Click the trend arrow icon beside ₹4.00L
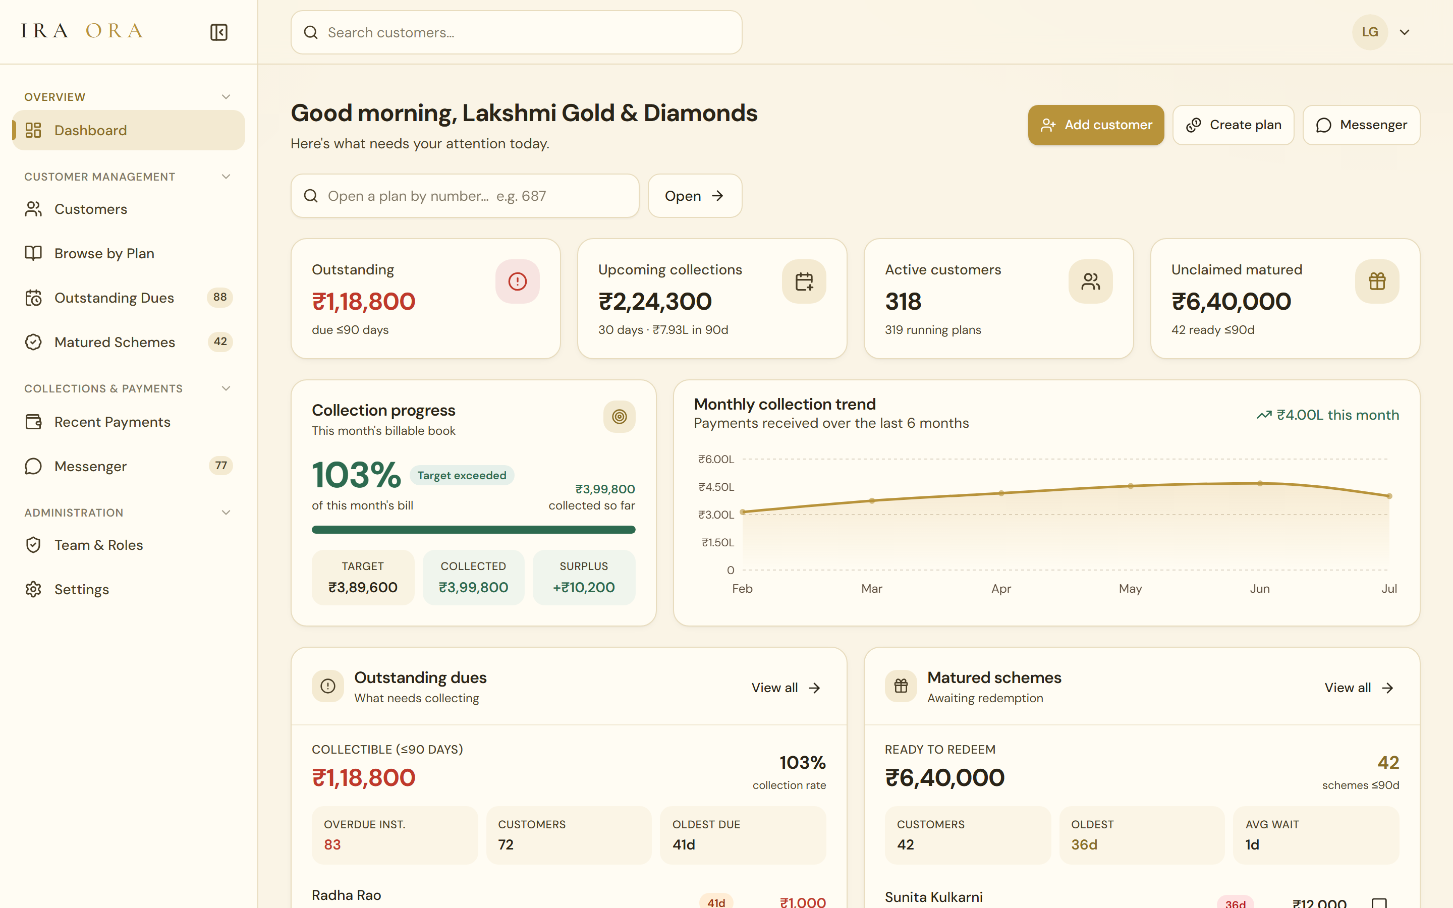 (1264, 415)
